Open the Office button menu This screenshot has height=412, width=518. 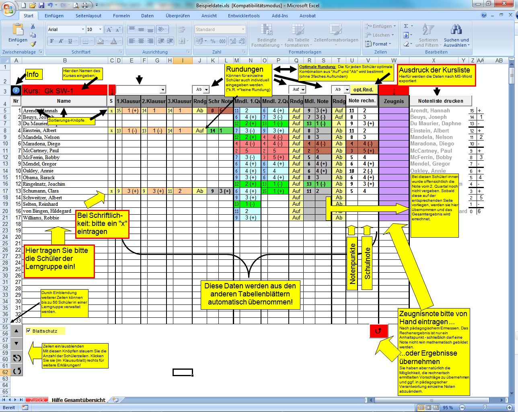coord(8,8)
